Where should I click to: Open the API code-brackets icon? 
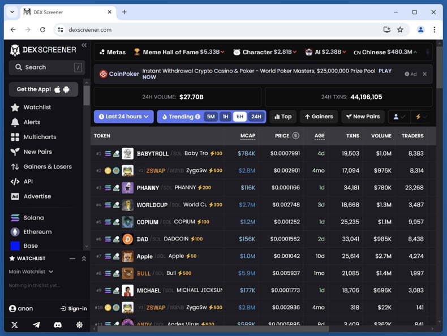coord(15,182)
